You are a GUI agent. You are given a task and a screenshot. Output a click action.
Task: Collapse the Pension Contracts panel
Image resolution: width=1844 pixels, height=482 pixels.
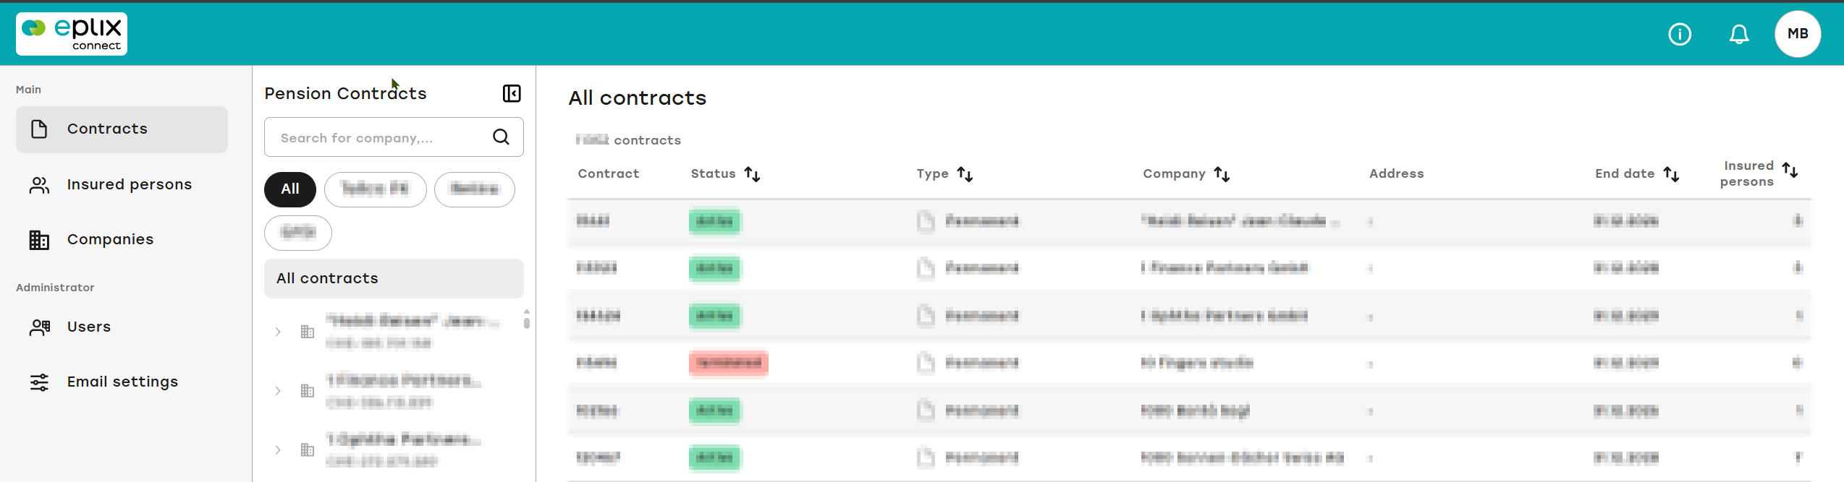(512, 93)
